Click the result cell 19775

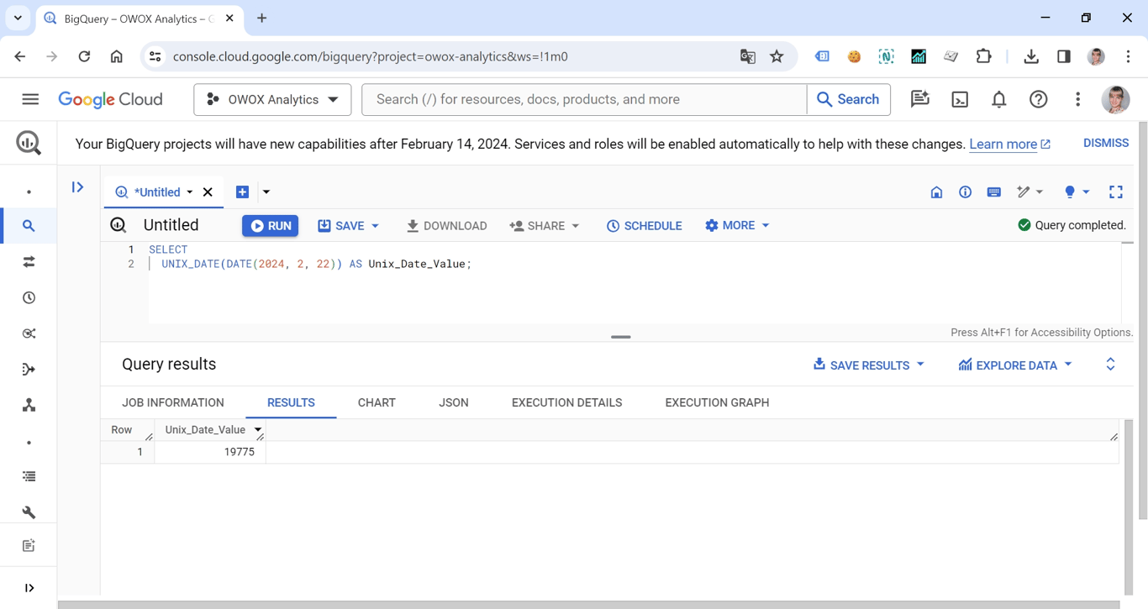[210, 452]
